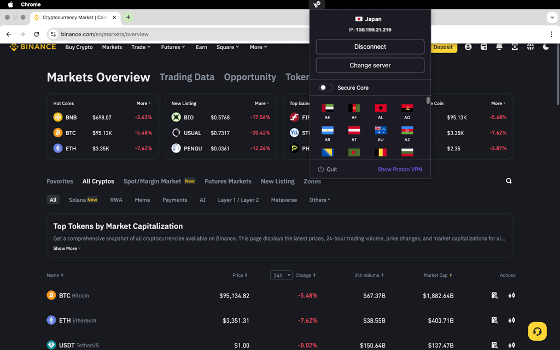Open a new Chrome tab

(x=128, y=17)
